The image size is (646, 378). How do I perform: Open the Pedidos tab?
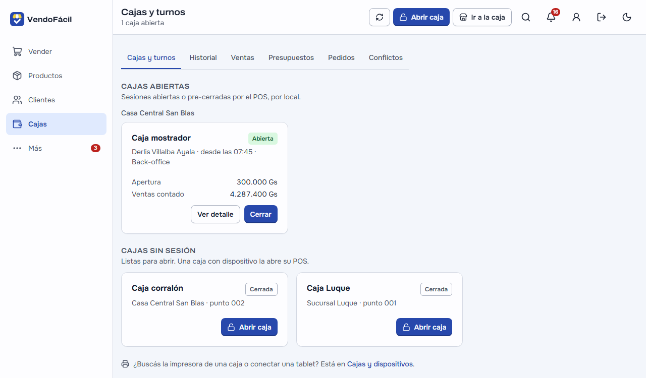point(341,57)
